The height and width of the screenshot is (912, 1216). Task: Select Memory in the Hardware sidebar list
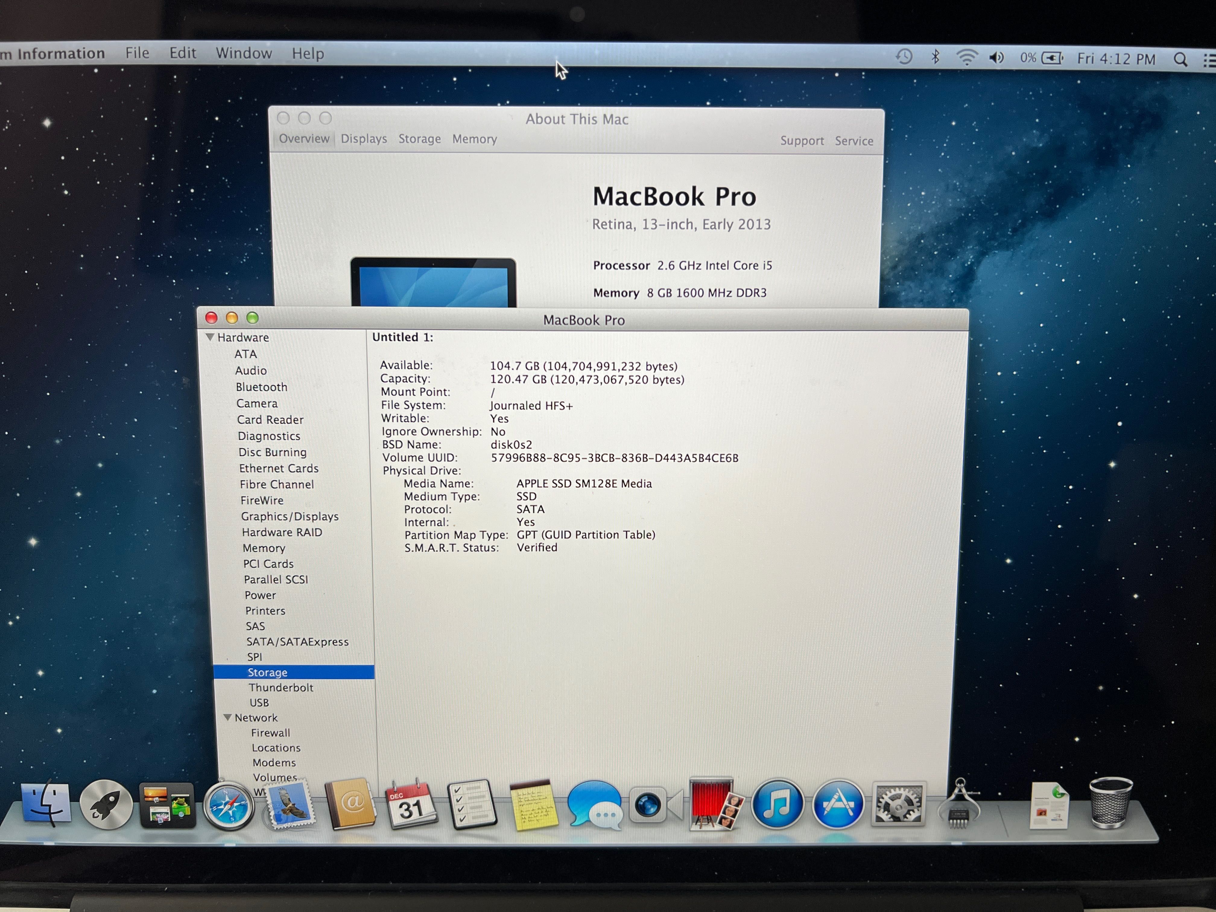tap(264, 548)
